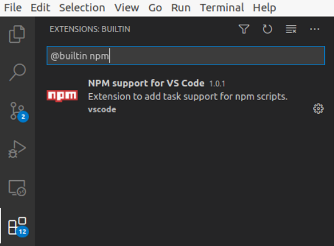Viewport: 334px width, 246px height.
Task: Open the Go menu
Action: pyautogui.click(x=155, y=8)
